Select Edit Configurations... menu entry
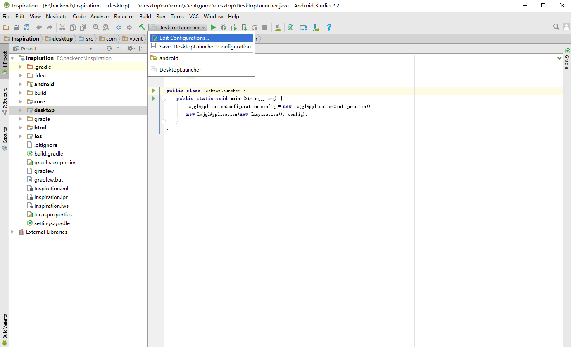Viewport: 571px width, 347px height. 201,38
